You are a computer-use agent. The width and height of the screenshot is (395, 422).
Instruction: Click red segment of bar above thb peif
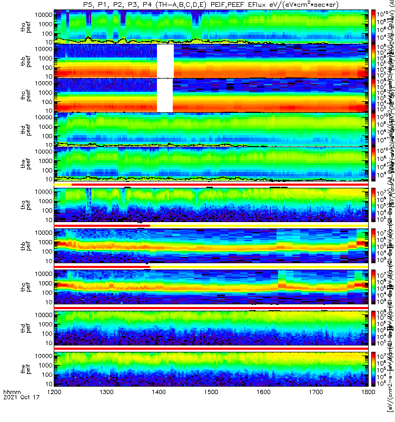coord(102,226)
